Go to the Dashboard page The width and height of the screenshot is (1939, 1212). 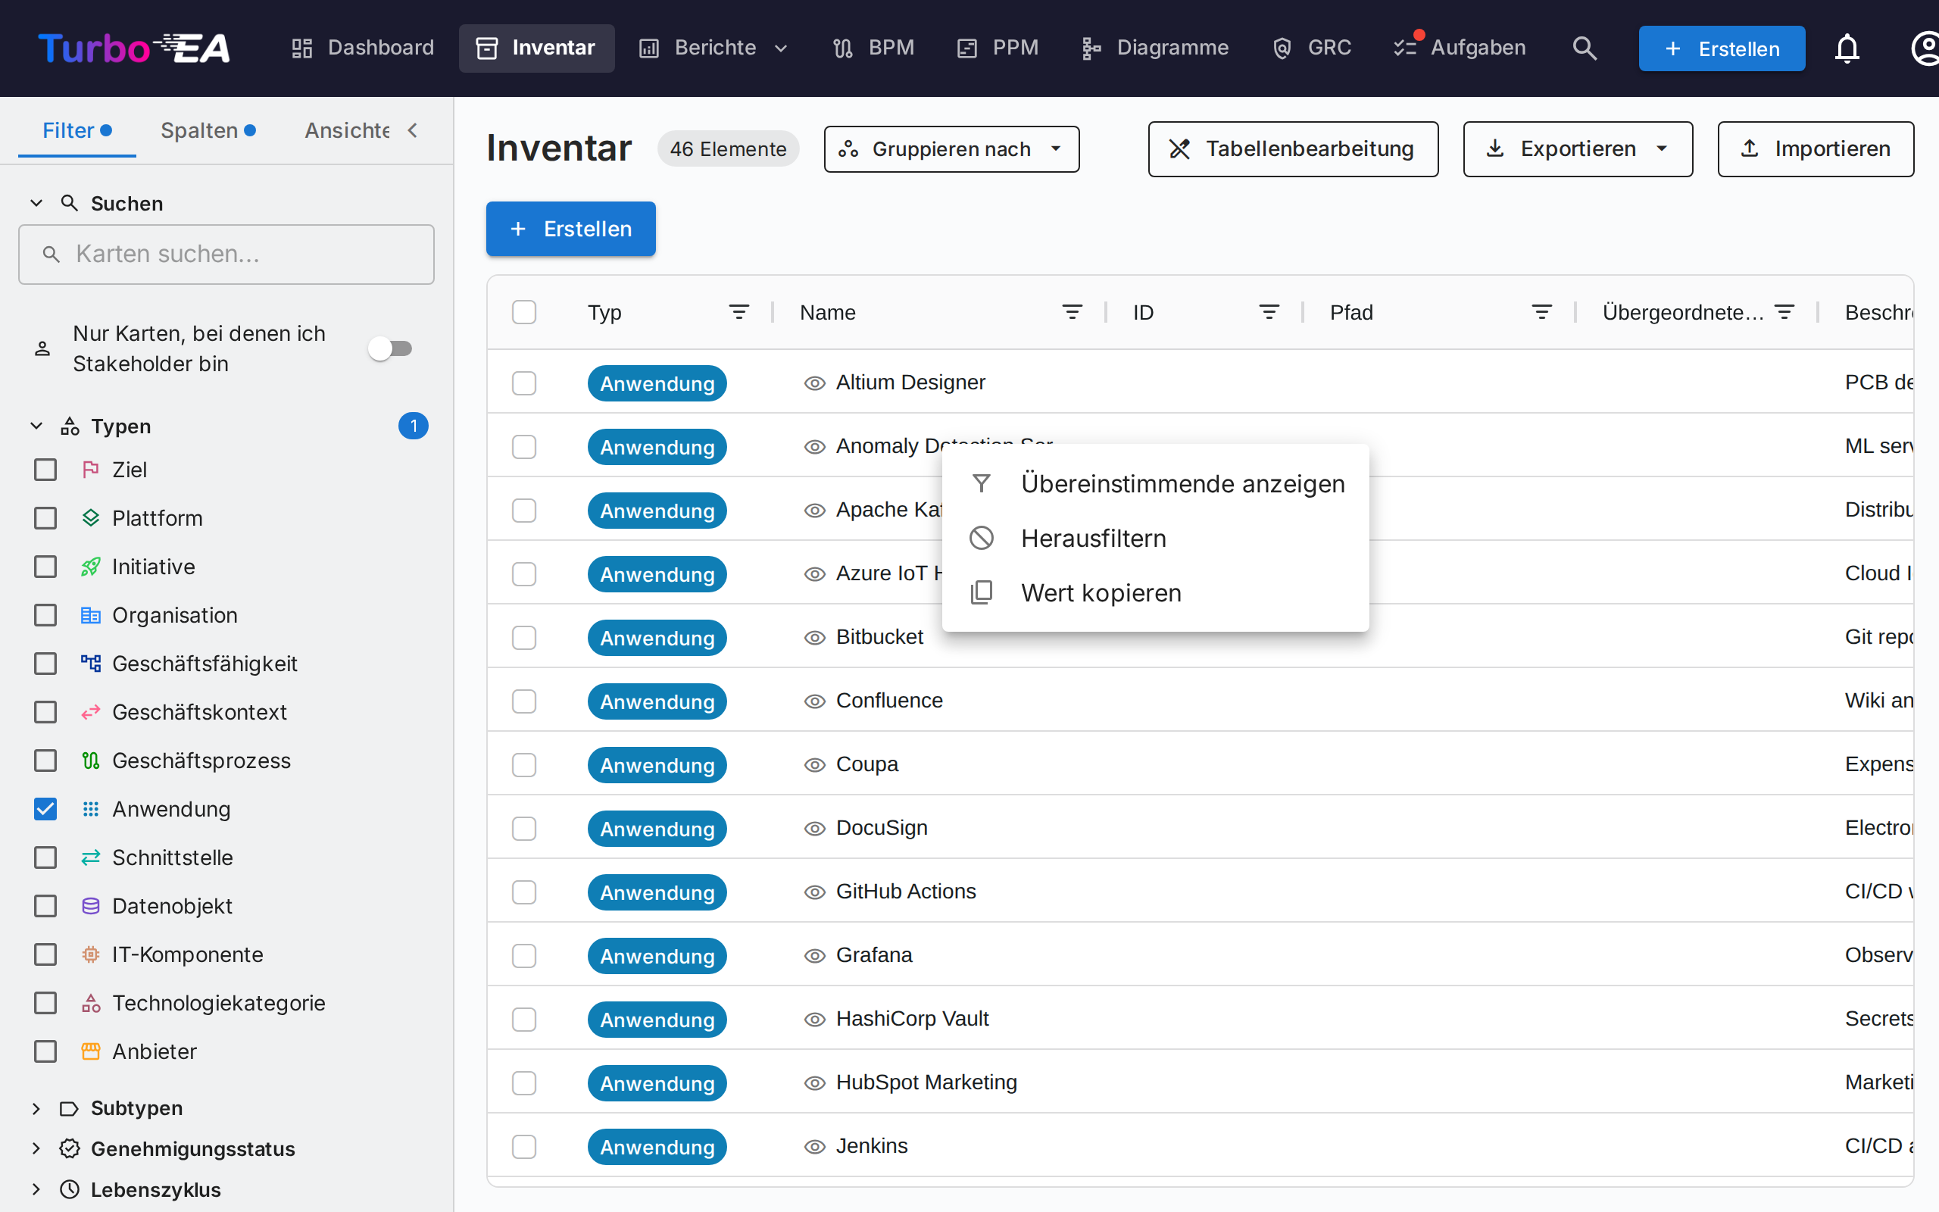(362, 48)
